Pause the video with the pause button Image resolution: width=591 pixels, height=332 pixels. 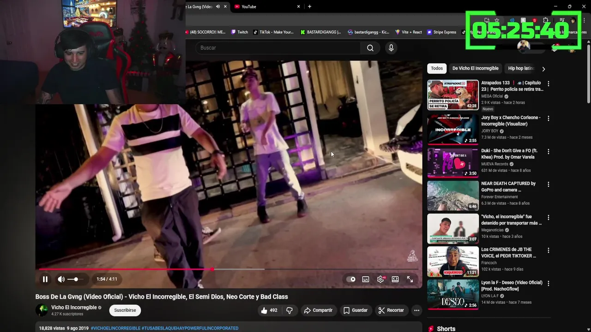tap(45, 279)
